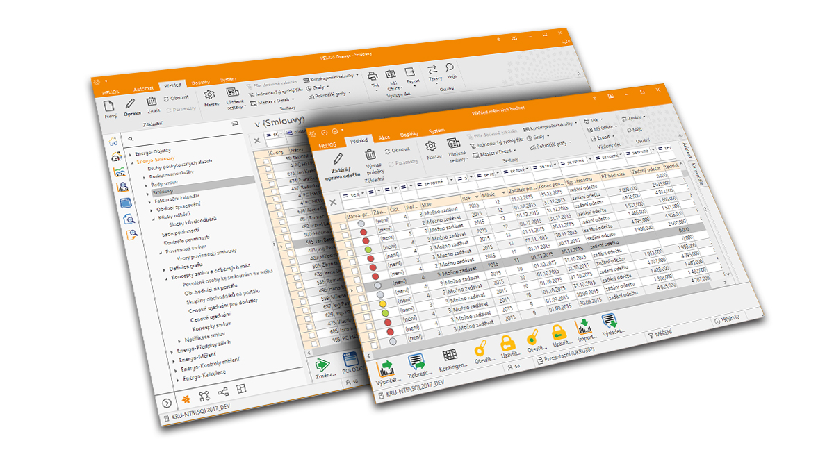
Task: Open Pokročilé grafy dropdown in Smlouvy window
Action: (329, 95)
